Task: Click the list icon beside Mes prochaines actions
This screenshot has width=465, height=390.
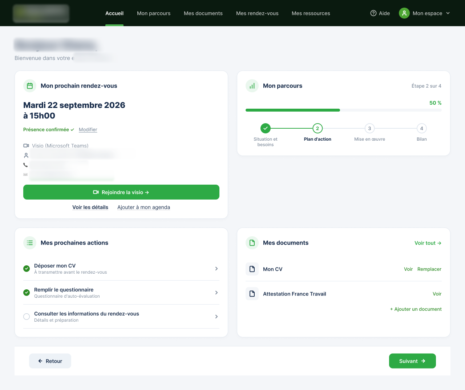Action: (x=30, y=243)
